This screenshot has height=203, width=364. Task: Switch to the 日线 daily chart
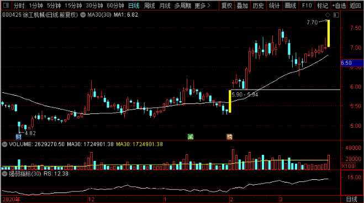(134, 6)
